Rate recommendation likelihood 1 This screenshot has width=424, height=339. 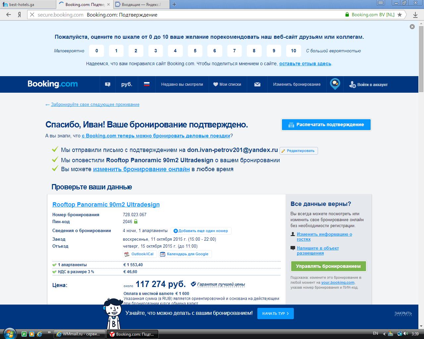[116, 51]
